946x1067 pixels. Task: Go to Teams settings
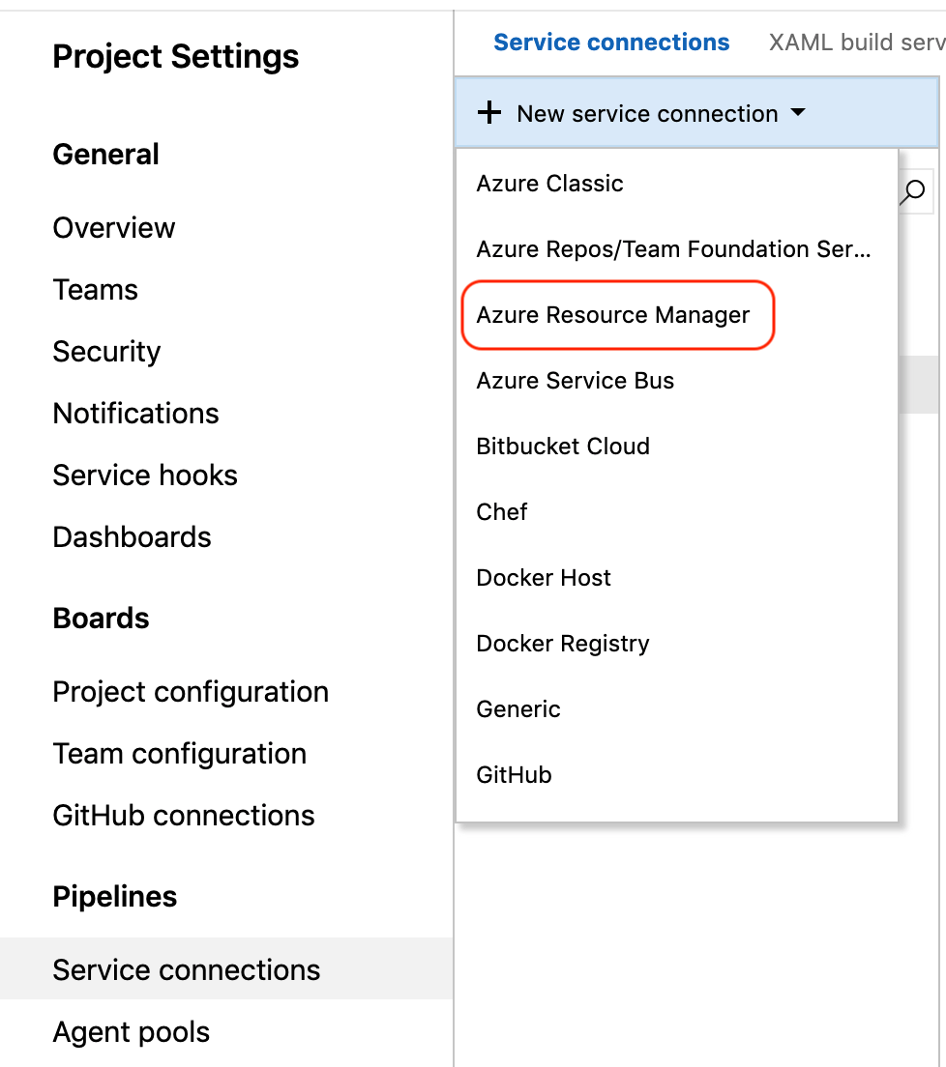[x=96, y=290]
